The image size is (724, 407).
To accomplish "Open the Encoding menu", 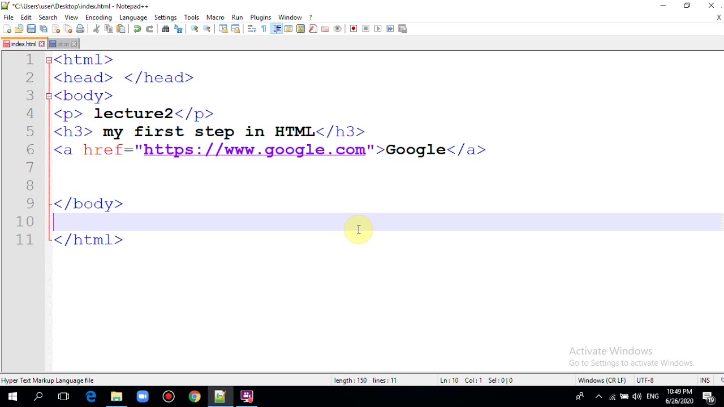I will (98, 18).
